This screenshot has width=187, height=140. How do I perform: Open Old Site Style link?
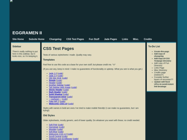pos(55,78)
